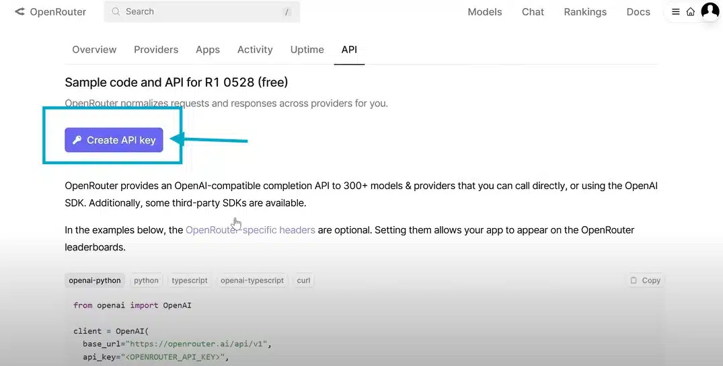Click the Create API key button
723x366 pixels.
pyautogui.click(x=114, y=140)
